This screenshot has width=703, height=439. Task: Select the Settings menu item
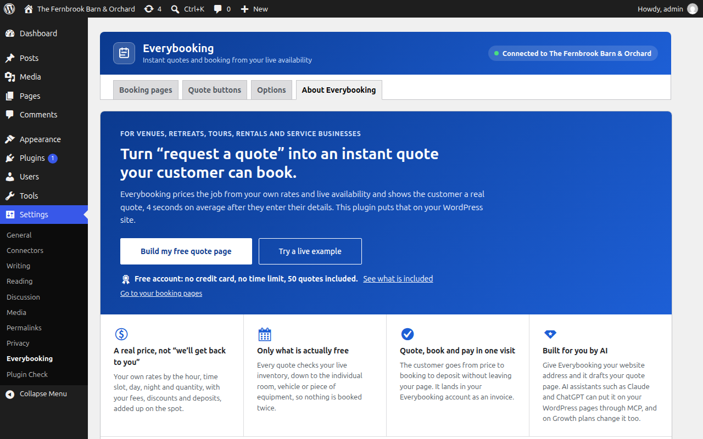click(44, 215)
